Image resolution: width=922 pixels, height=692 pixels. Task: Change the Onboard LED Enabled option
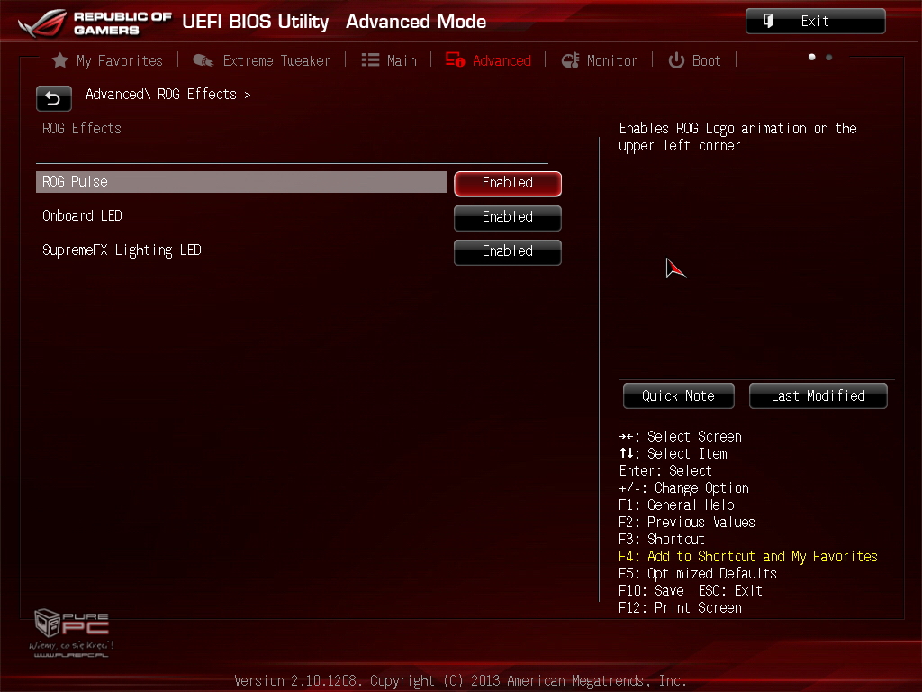click(508, 218)
